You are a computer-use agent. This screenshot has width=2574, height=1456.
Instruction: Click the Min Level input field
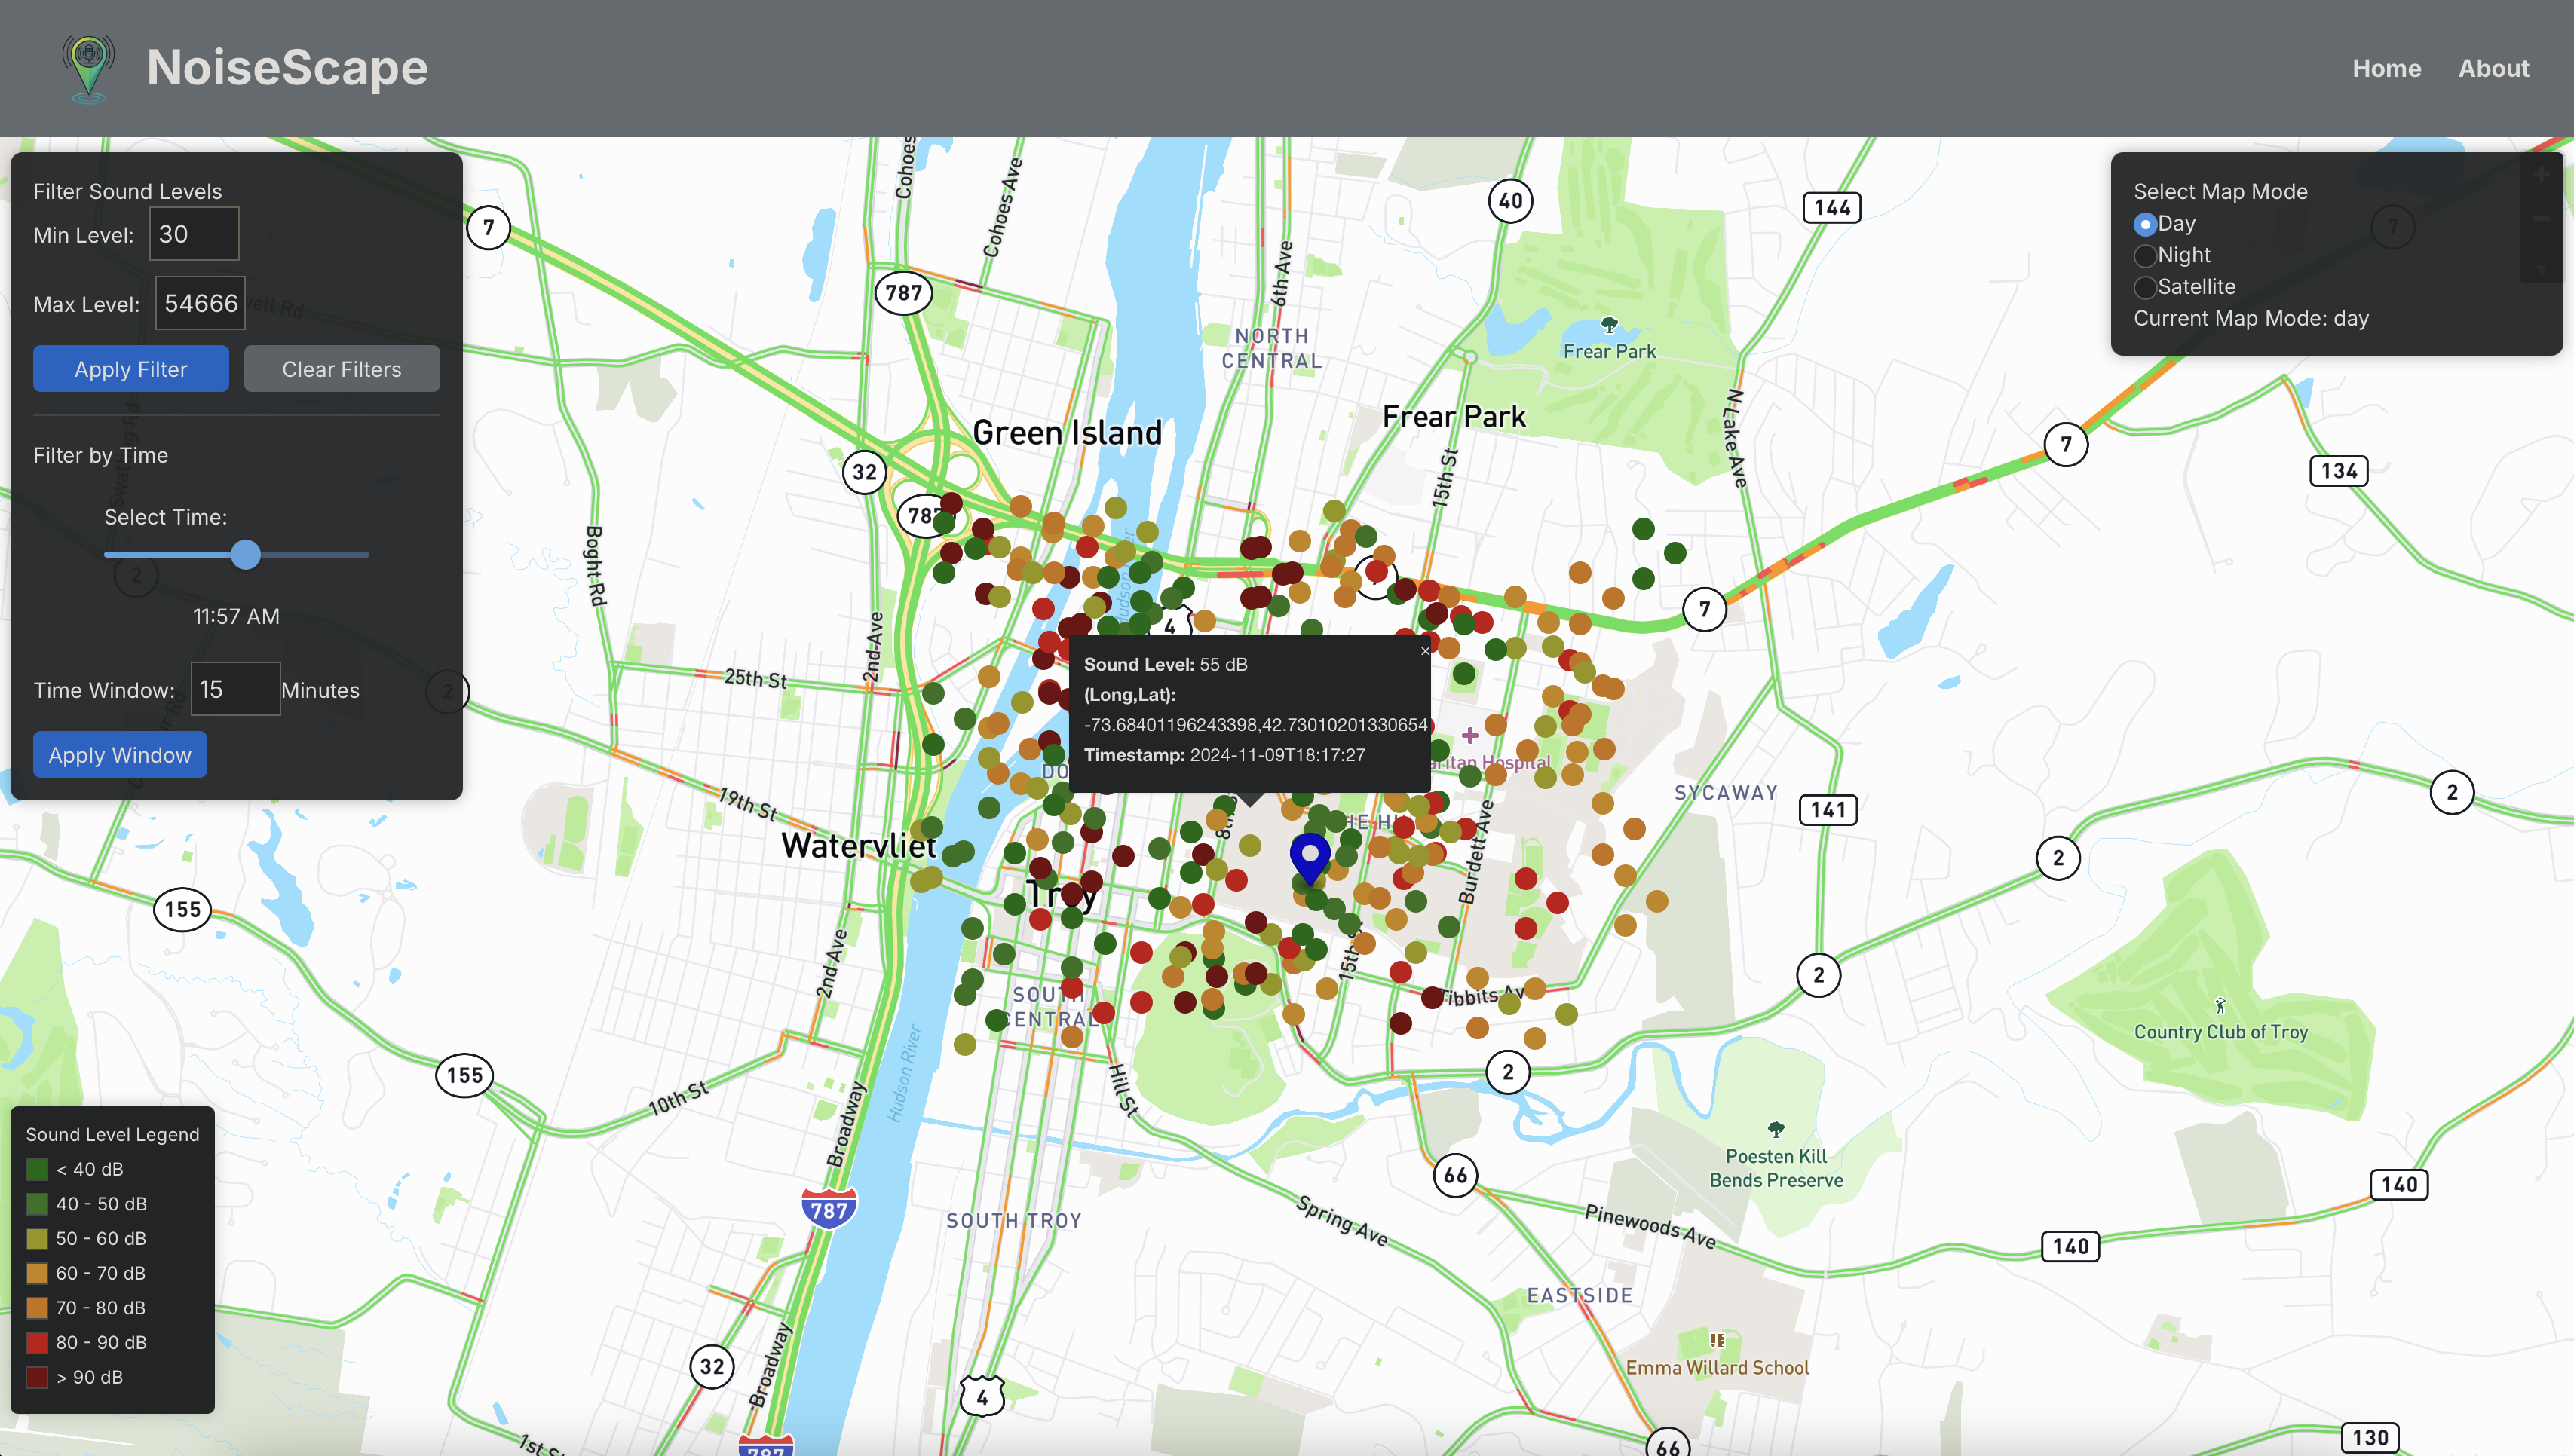[x=194, y=234]
